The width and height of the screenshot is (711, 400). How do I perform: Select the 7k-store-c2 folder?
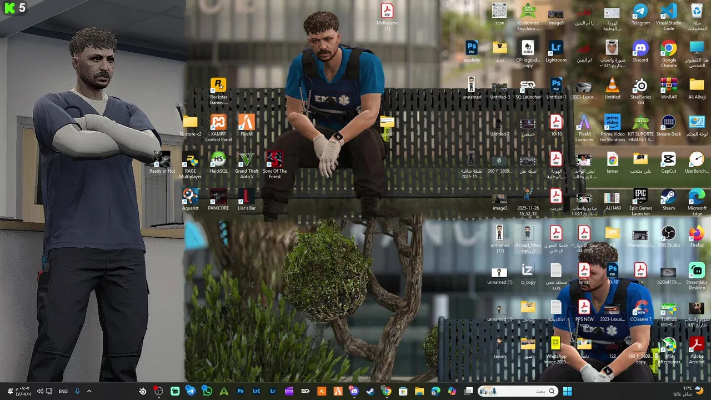(x=190, y=126)
